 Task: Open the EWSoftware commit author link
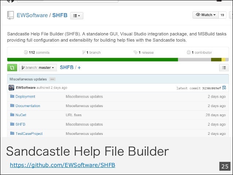coord(26,88)
